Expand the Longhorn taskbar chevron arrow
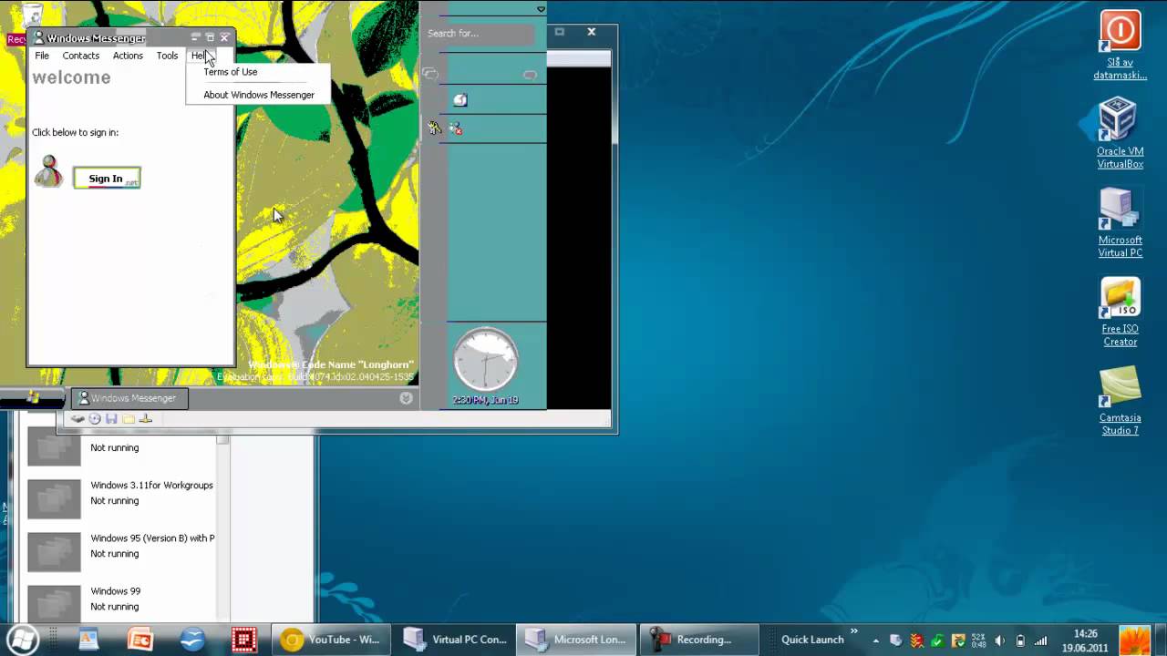 pos(406,398)
